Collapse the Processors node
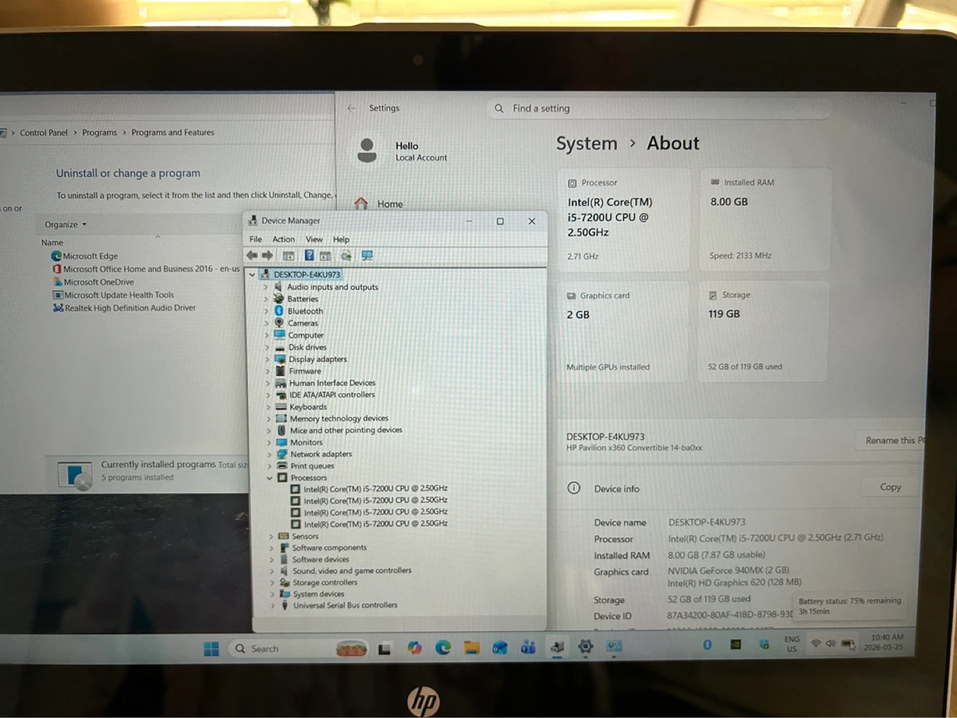The image size is (957, 718). click(269, 478)
